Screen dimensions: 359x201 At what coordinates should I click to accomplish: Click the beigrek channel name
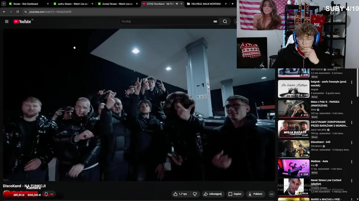tap(314, 90)
